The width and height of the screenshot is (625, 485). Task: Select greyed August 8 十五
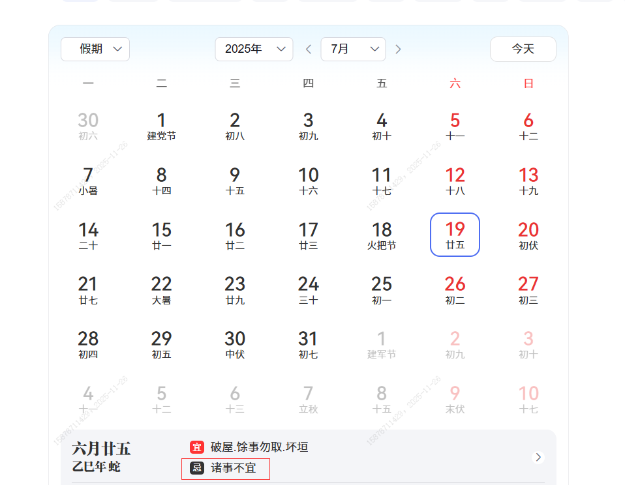[382, 398]
